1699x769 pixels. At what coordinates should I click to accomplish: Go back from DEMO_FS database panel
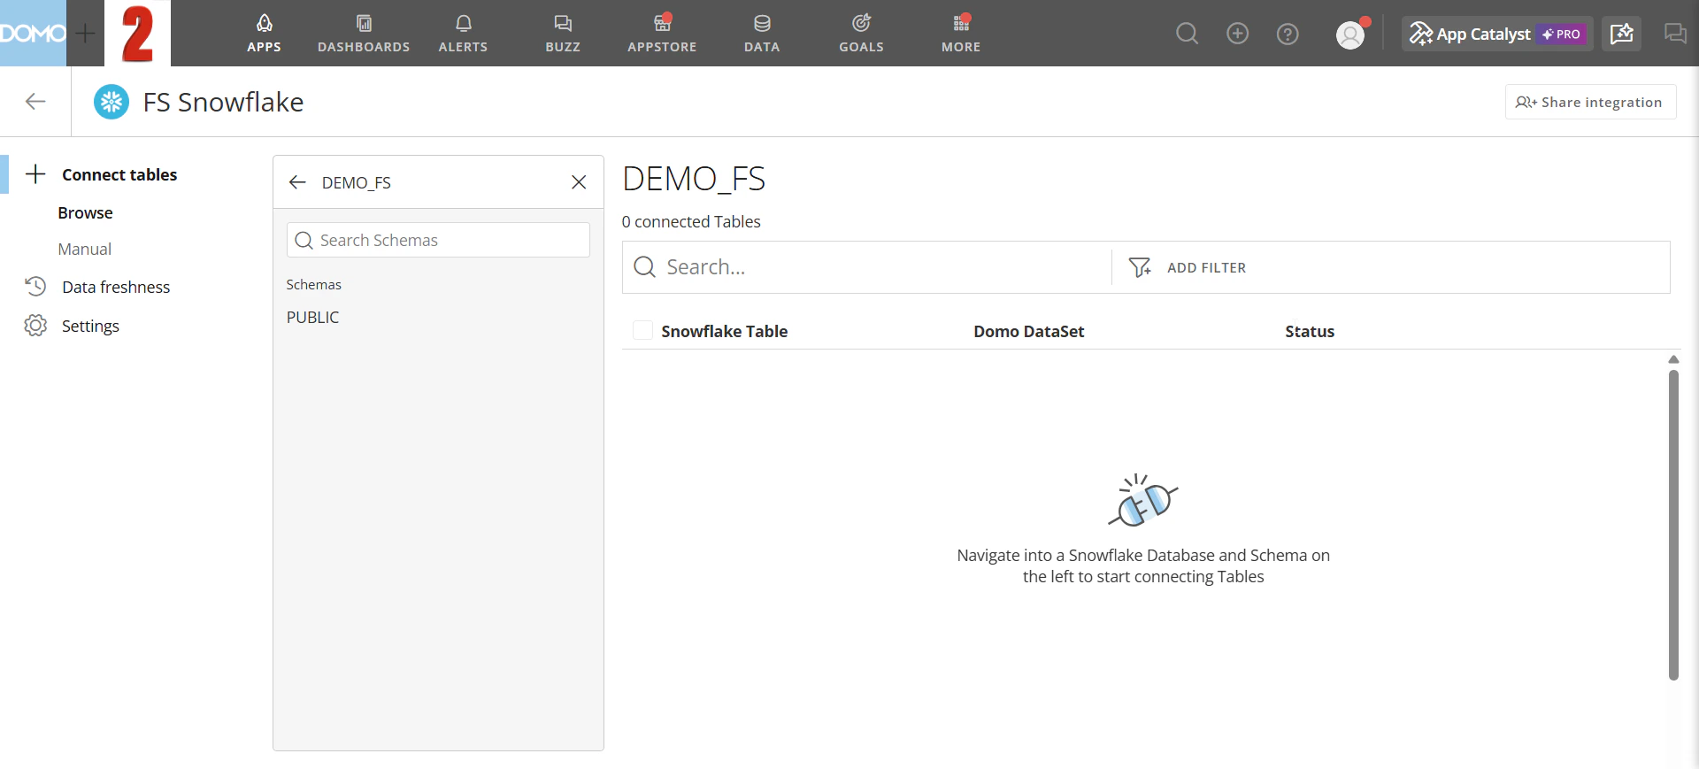pos(297,182)
